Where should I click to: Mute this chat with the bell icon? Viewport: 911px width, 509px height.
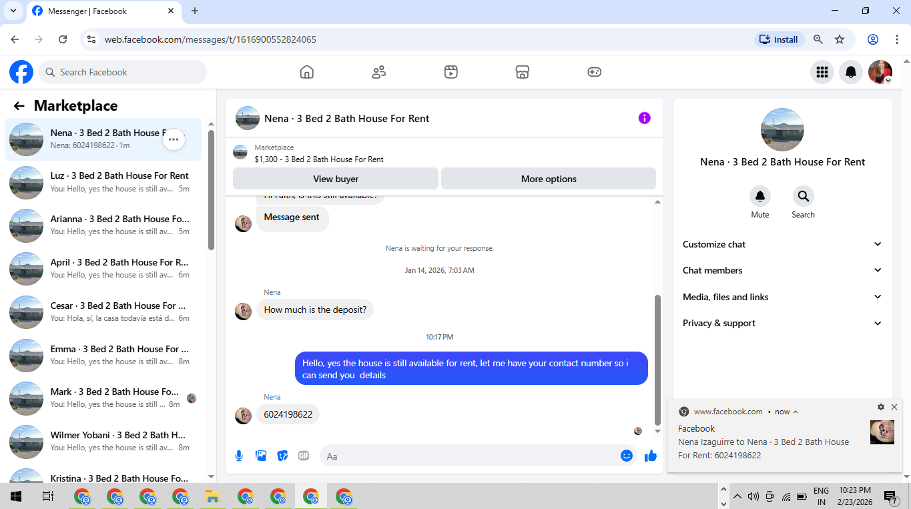(x=760, y=196)
